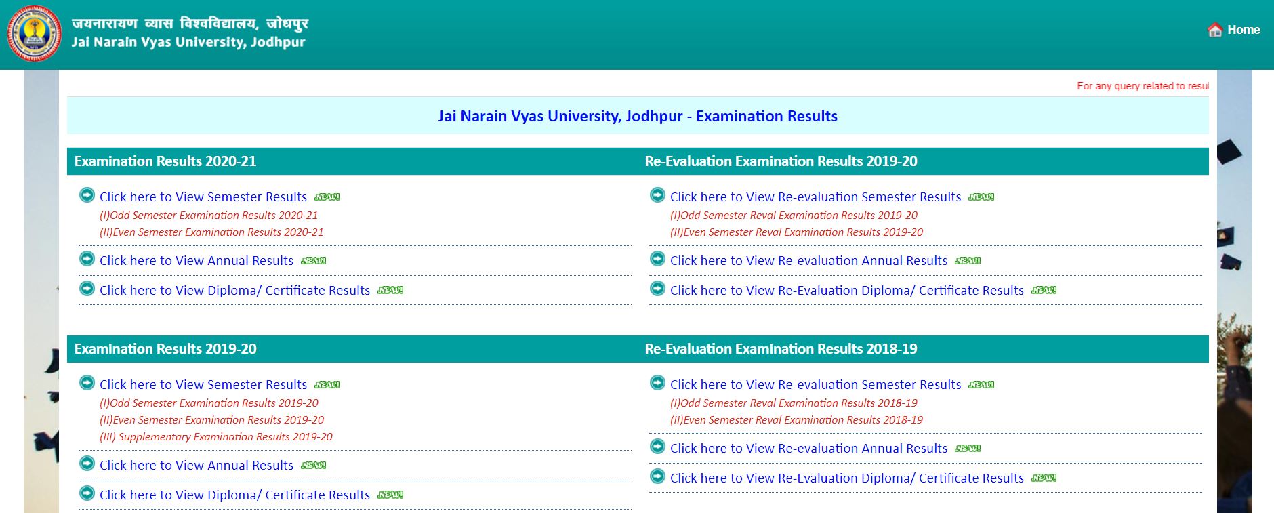Open 2019-20 View Semester Results link
Screen dimensions: 1274x513
pyautogui.click(x=203, y=385)
